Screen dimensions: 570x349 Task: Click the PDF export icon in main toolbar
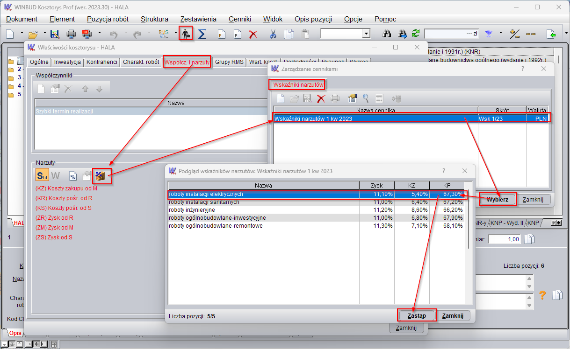87,34
